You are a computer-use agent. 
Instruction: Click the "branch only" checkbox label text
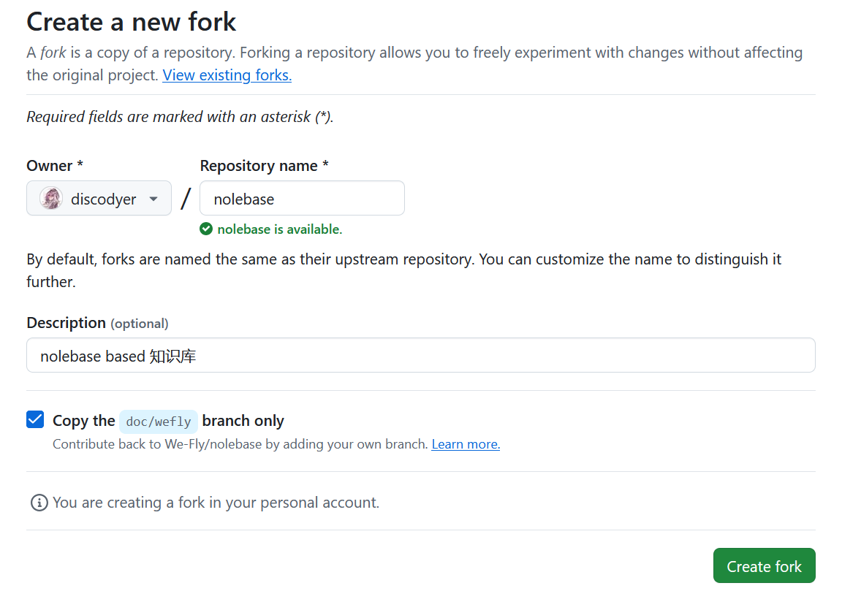[x=243, y=421]
